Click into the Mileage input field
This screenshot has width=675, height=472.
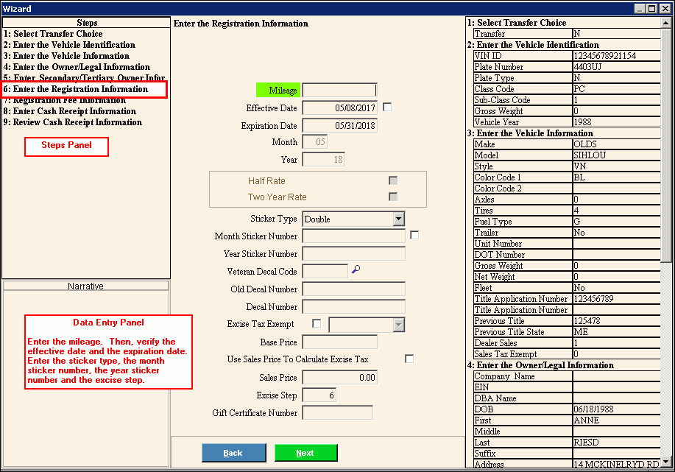339,90
